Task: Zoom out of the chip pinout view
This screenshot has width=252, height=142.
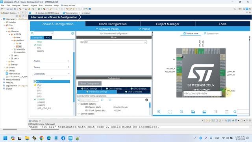Action: click(x=182, y=112)
